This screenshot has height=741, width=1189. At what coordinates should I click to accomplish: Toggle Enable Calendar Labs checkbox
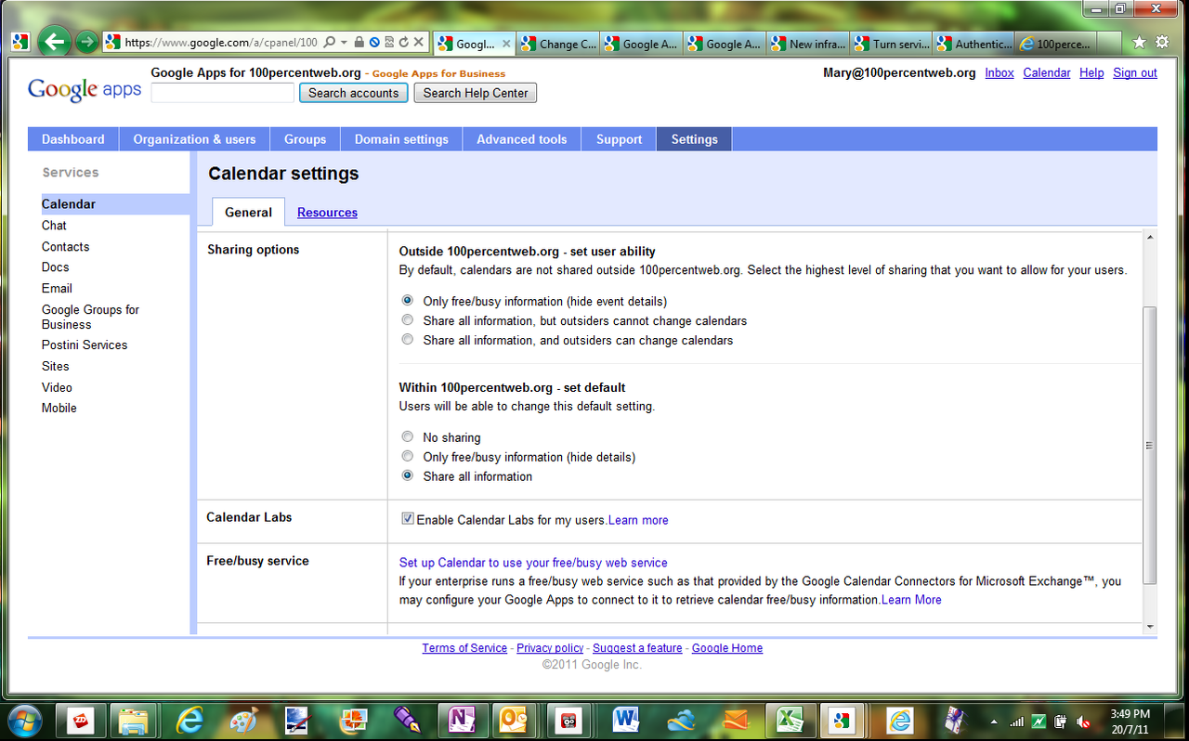[x=408, y=519]
